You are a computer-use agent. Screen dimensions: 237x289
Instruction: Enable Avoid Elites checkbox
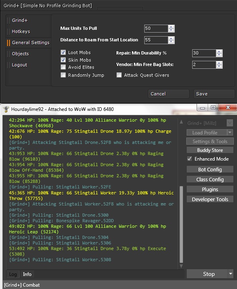(63, 67)
